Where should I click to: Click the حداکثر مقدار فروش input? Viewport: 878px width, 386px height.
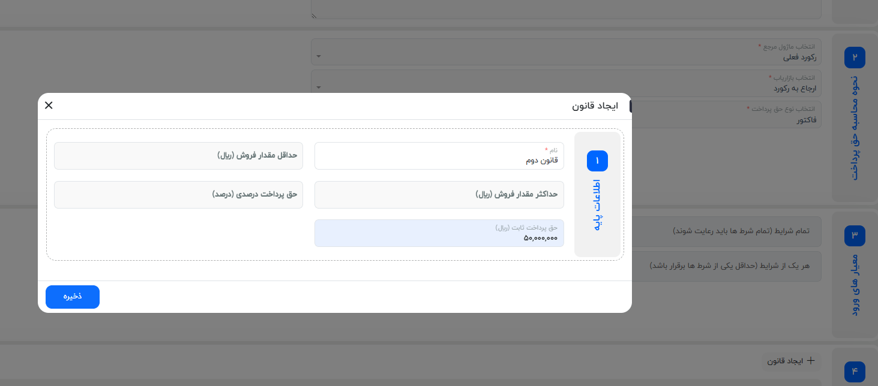coord(439,194)
